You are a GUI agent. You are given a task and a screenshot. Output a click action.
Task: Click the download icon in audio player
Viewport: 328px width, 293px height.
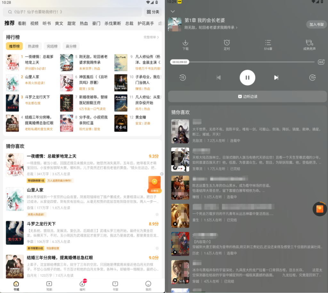(x=185, y=43)
